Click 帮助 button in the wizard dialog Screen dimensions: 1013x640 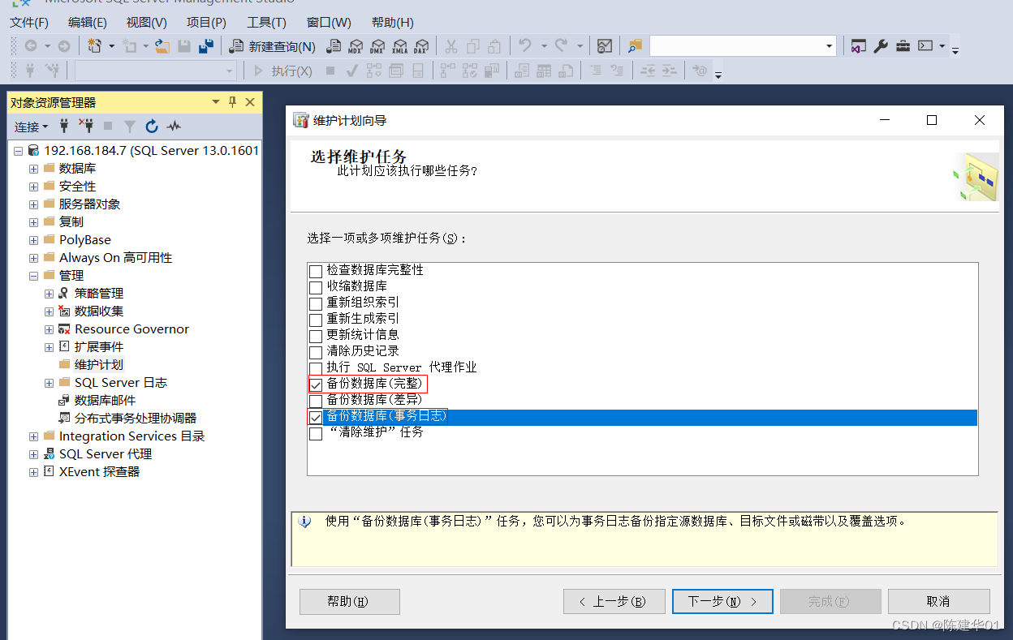(349, 601)
